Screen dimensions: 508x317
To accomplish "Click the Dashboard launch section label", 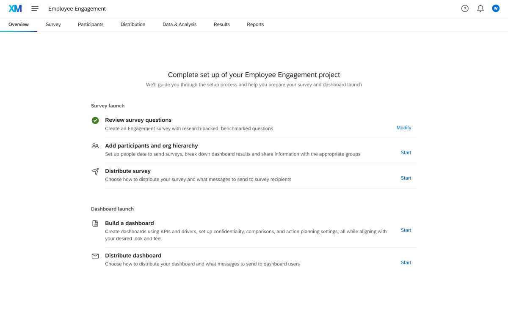I will (112, 209).
